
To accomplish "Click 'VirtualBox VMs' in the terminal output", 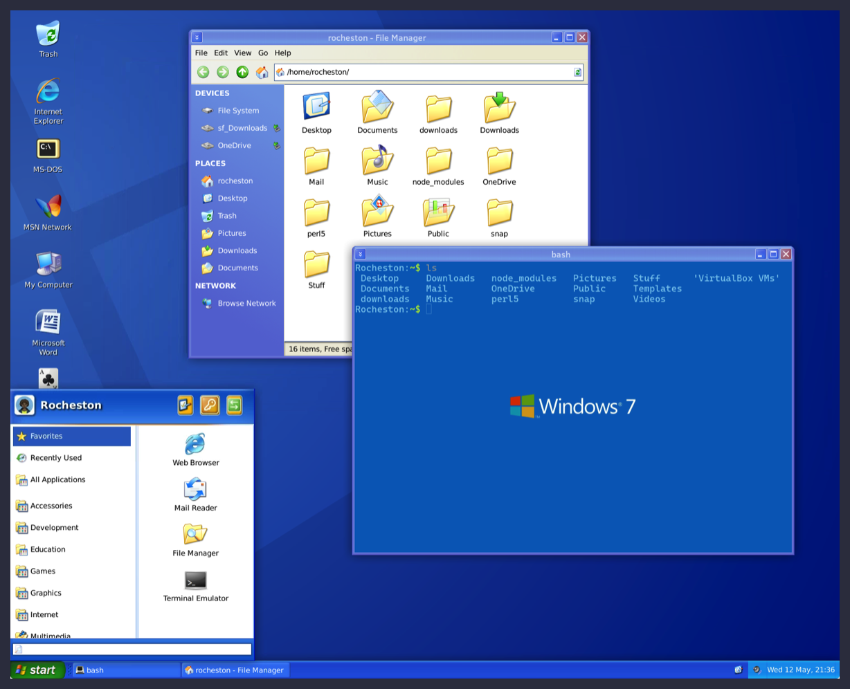I will [x=736, y=278].
